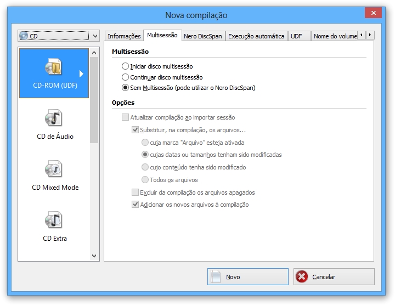Click the compilation list scroll up arrow
This screenshot has width=395, height=306.
94,53
